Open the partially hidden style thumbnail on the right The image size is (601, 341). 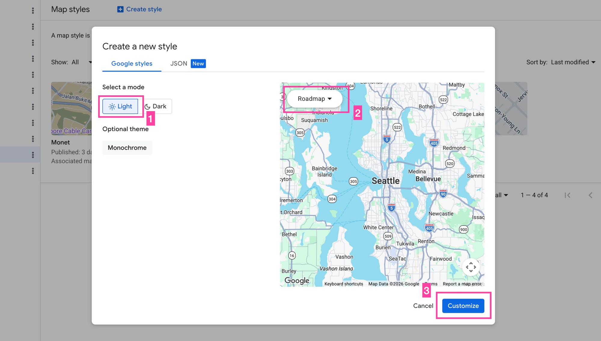[511, 109]
